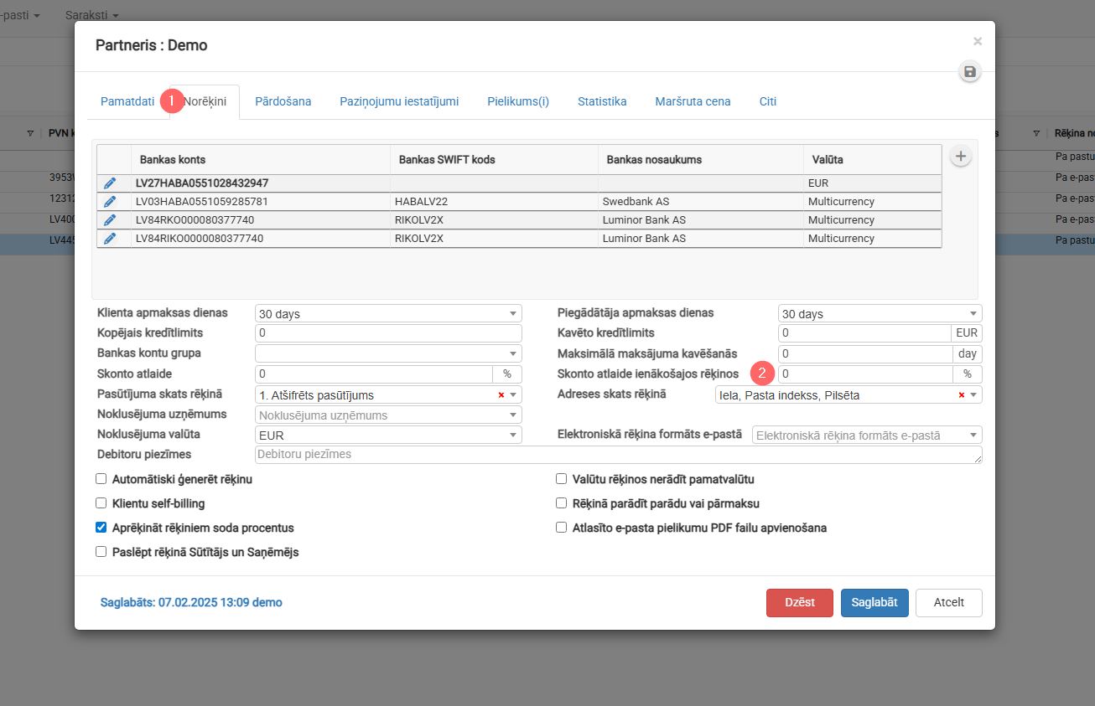This screenshot has width=1095, height=706.
Task: Open Klienta apmaksas dienas dropdown
Action: pos(387,314)
